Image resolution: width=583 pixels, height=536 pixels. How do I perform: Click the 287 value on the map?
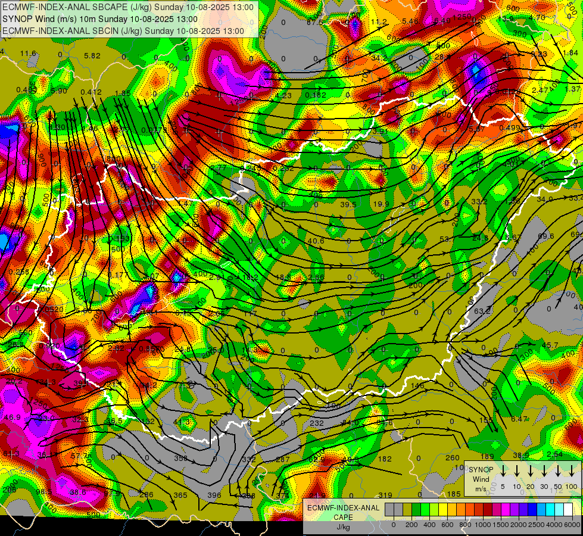(x=283, y=459)
